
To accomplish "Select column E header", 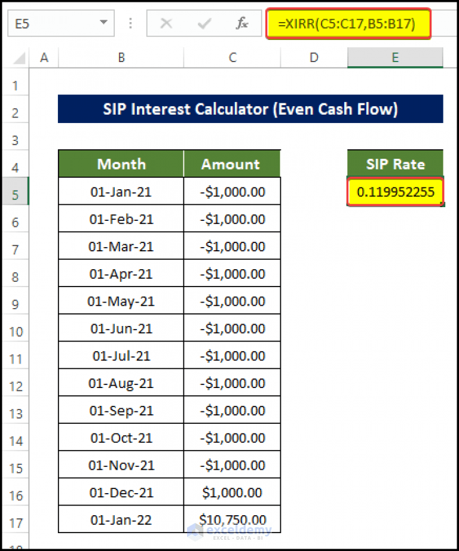I will (x=394, y=58).
